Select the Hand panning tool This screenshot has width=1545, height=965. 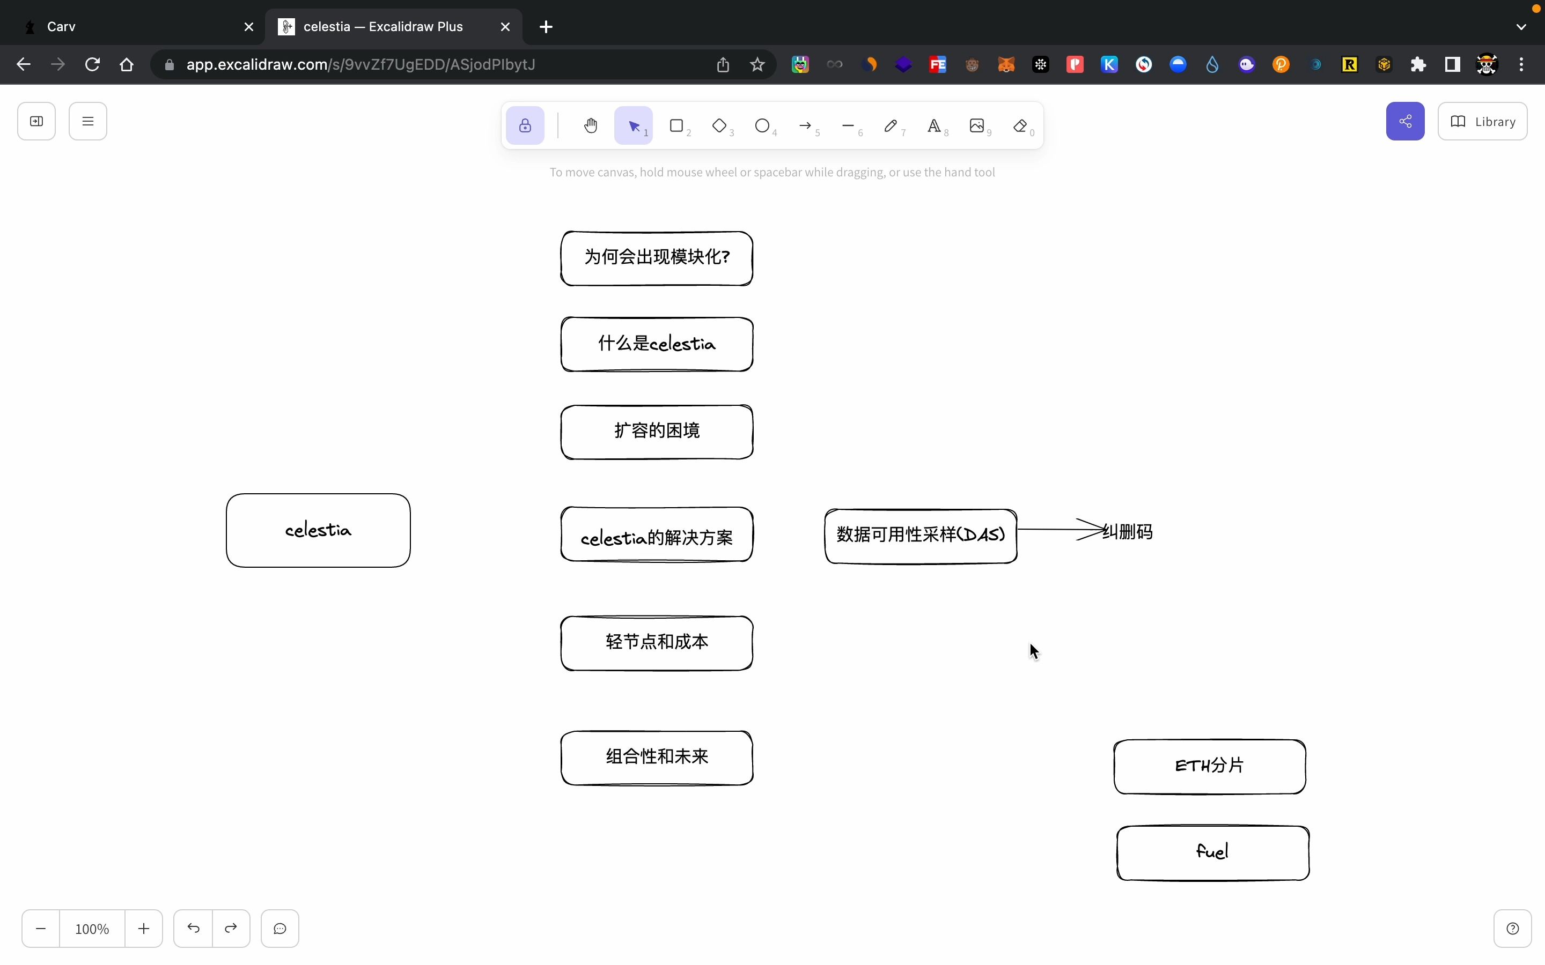[x=591, y=125]
